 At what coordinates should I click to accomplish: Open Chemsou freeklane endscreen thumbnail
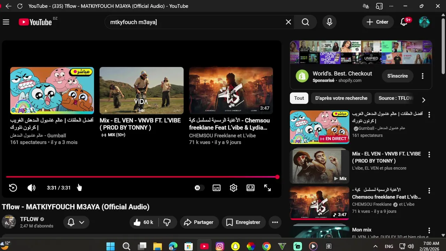click(231, 91)
